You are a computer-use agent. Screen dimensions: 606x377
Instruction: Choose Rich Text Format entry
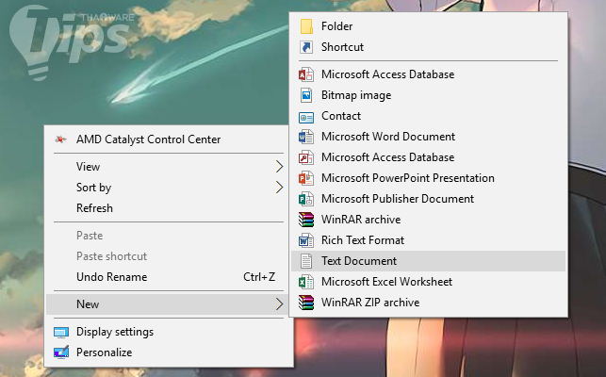point(362,240)
